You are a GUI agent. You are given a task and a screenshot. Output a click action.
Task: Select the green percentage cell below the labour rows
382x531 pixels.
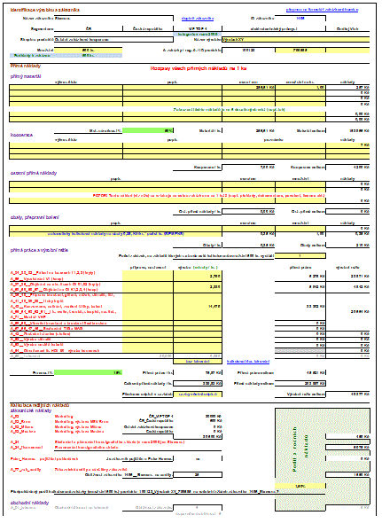(88, 372)
